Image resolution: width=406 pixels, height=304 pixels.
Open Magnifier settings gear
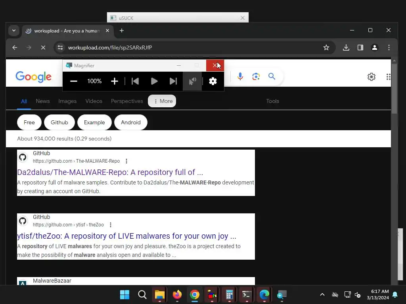213,81
